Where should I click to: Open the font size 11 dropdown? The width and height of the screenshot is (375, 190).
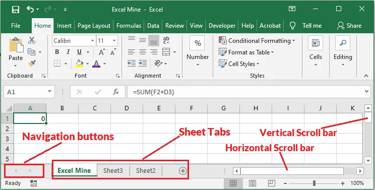114,41
